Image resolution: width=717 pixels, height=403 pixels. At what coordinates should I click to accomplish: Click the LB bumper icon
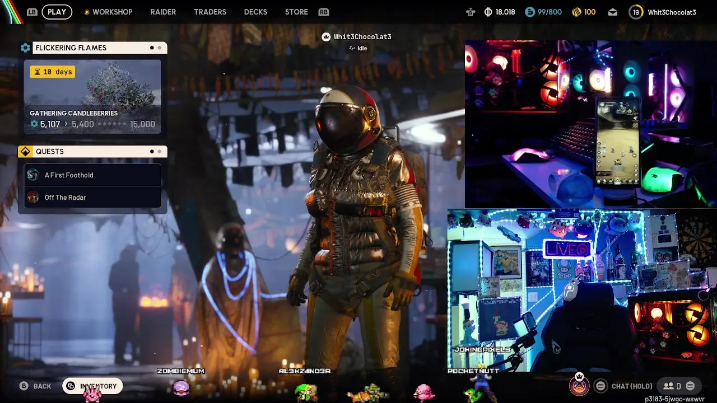(32, 12)
